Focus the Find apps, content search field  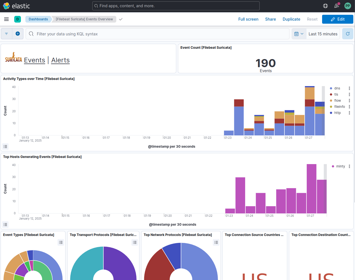176,6
